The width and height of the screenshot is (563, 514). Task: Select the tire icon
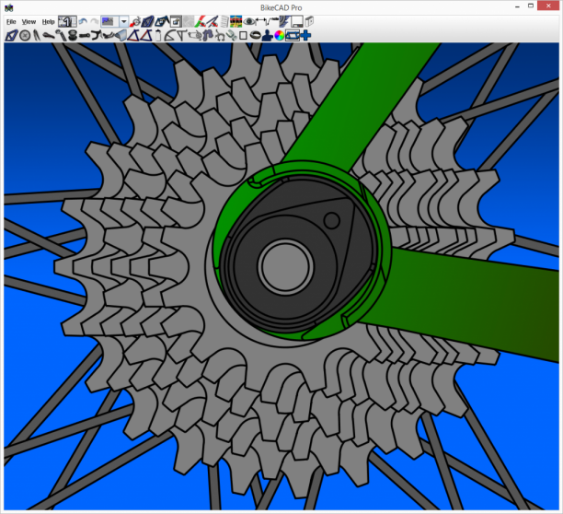[255, 36]
